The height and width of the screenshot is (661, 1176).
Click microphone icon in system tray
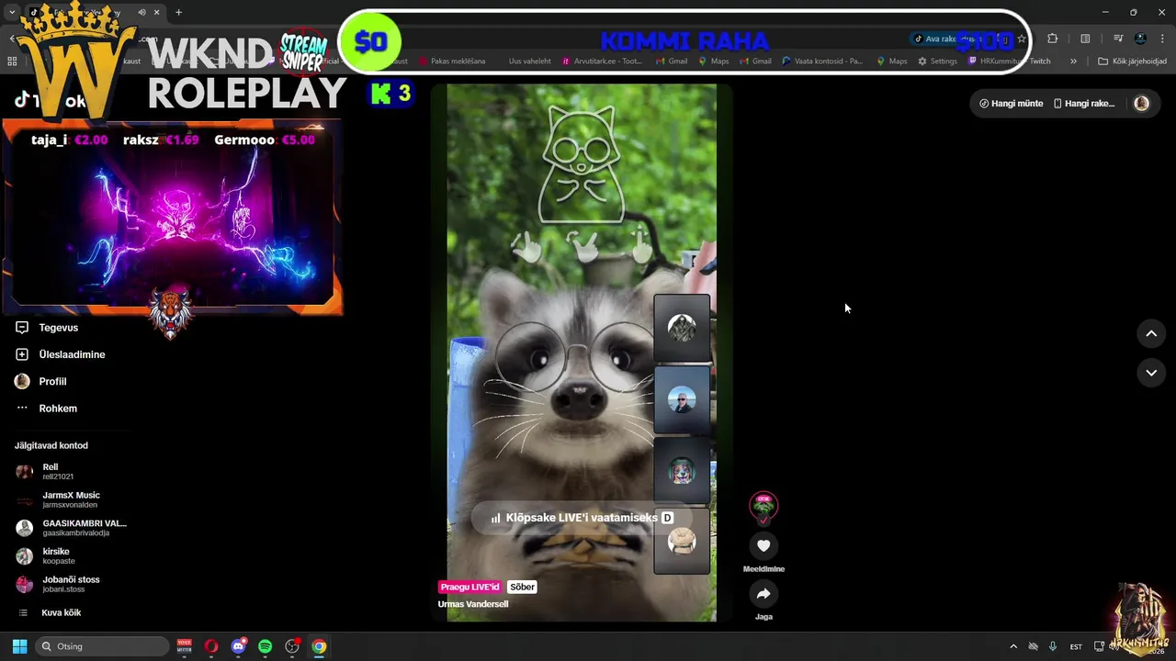pos(1053,646)
